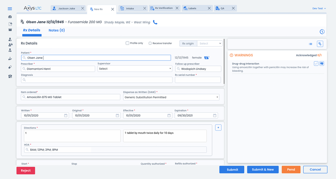Click the Cancel button
The height and width of the screenshot is (179, 336).
point(315,170)
